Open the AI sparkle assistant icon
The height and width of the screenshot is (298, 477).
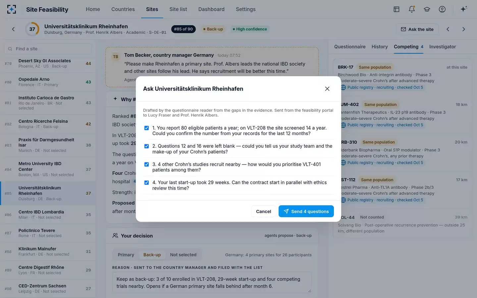coord(464,9)
